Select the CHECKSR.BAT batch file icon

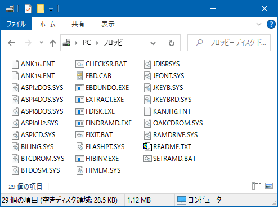(x=80, y=64)
